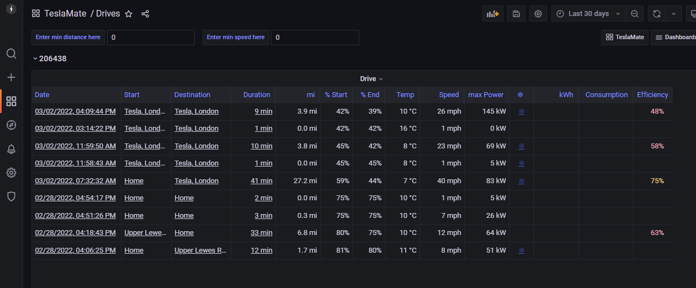The width and height of the screenshot is (696, 288).
Task: Open Search in the left sidebar
Action: pyautogui.click(x=11, y=54)
